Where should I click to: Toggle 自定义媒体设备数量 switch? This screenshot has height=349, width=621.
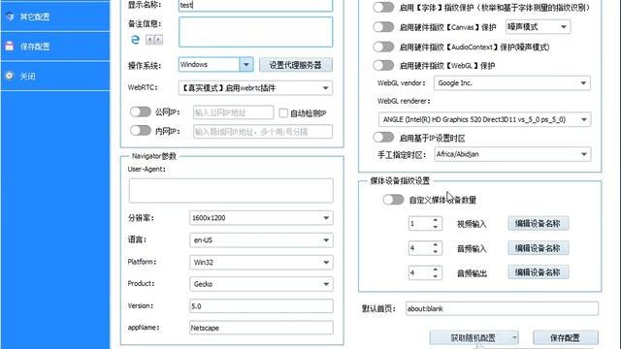tap(393, 200)
